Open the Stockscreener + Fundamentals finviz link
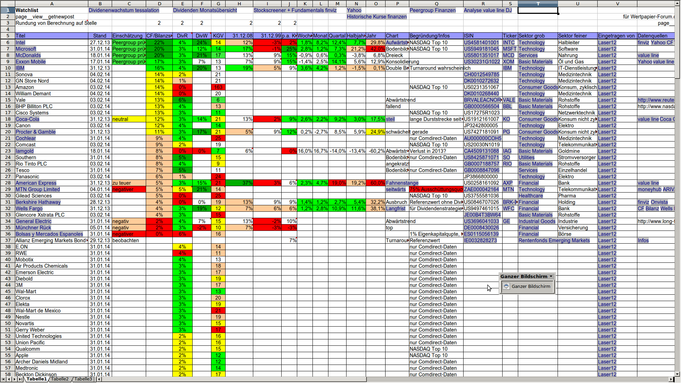Image resolution: width=681 pixels, height=383 pixels. click(x=295, y=10)
